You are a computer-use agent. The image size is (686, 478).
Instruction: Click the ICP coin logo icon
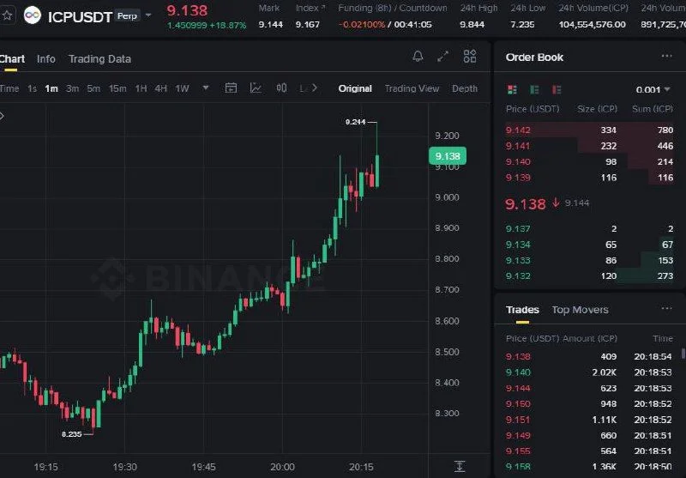point(33,15)
